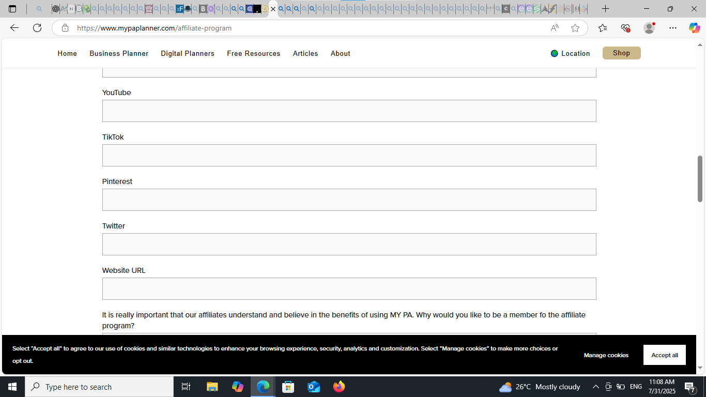Click into the Twitter input field
Viewport: 706px width, 397px height.
(x=349, y=244)
